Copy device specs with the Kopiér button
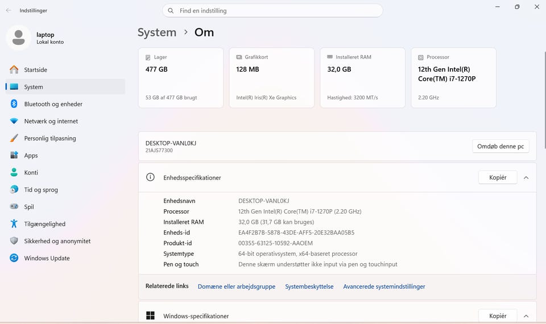This screenshot has width=546, height=324. [498, 177]
